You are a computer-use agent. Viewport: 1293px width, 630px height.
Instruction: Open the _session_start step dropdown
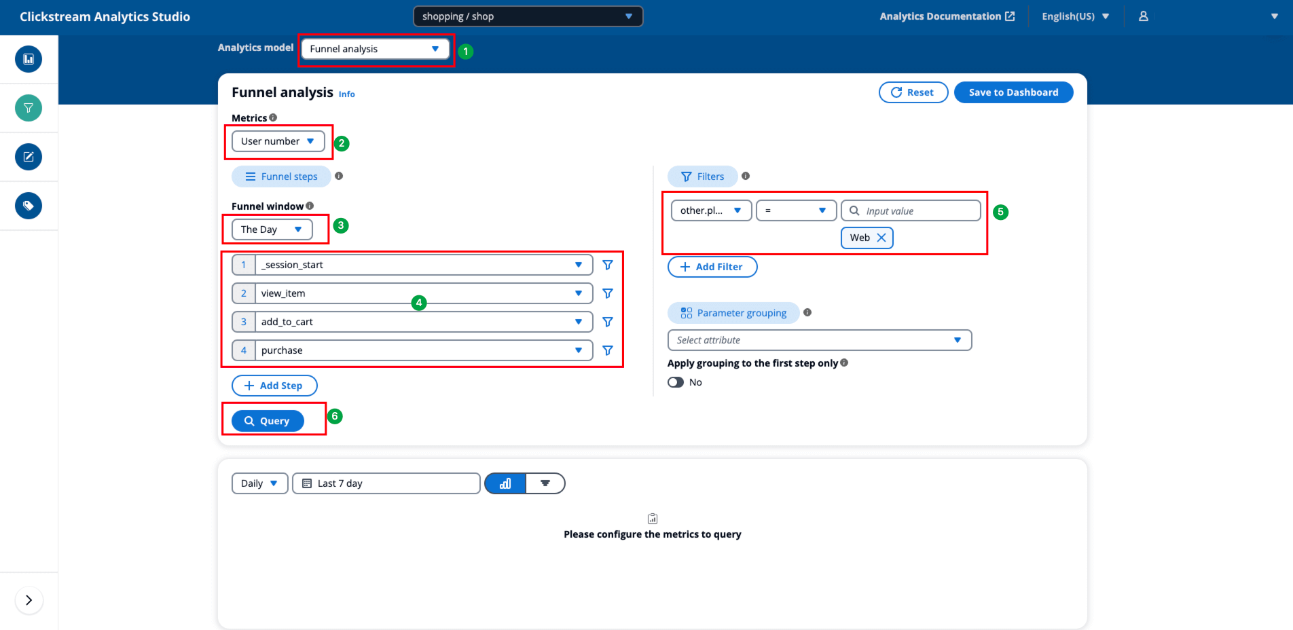click(424, 265)
